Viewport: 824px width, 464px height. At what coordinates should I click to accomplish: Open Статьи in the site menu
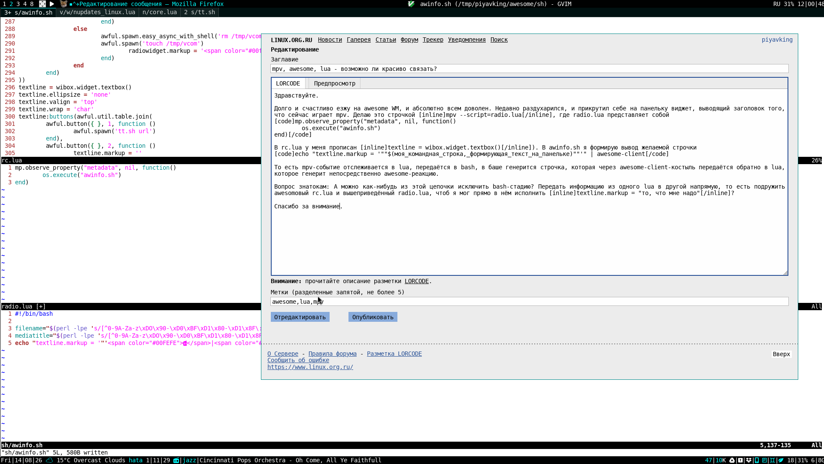(386, 40)
